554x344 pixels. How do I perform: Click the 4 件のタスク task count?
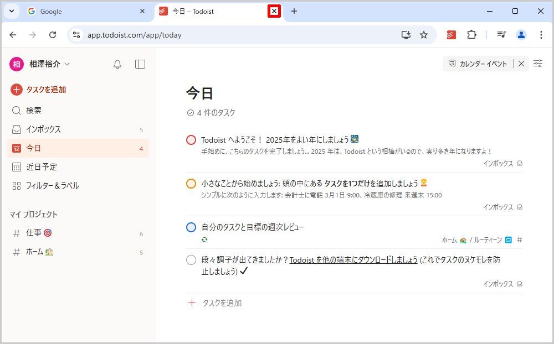click(211, 113)
